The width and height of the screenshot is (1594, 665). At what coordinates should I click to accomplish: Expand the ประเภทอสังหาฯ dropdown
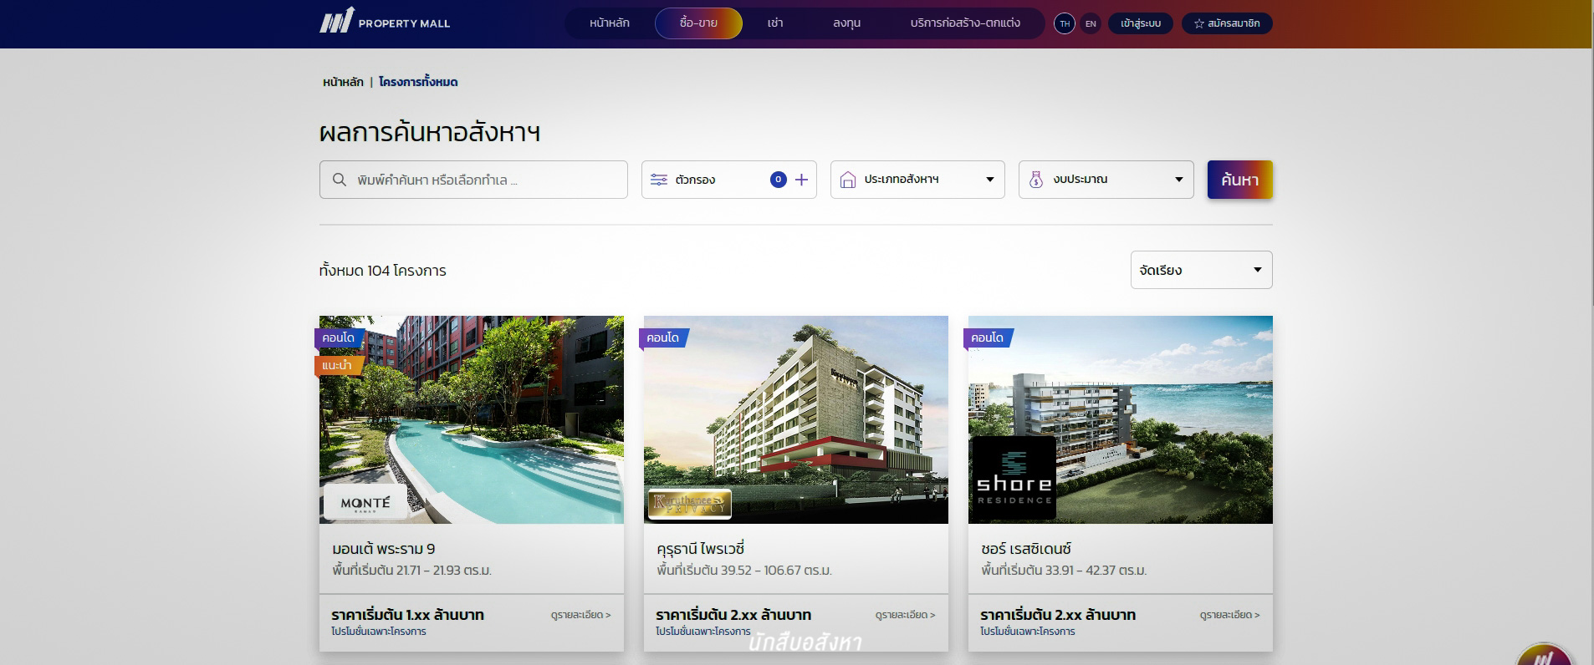pos(917,180)
